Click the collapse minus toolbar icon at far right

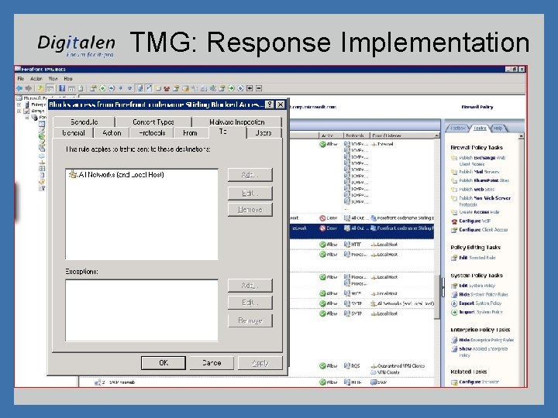(x=259, y=88)
